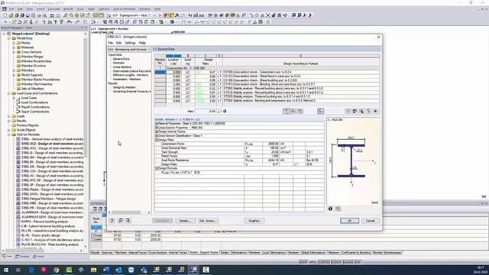Screen dimensions: 489x275
Task: Click the Open file icon in main toolbar
Action: (11, 15)
